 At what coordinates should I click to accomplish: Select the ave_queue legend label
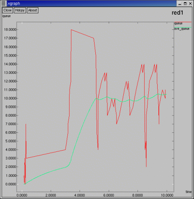click(x=182, y=29)
